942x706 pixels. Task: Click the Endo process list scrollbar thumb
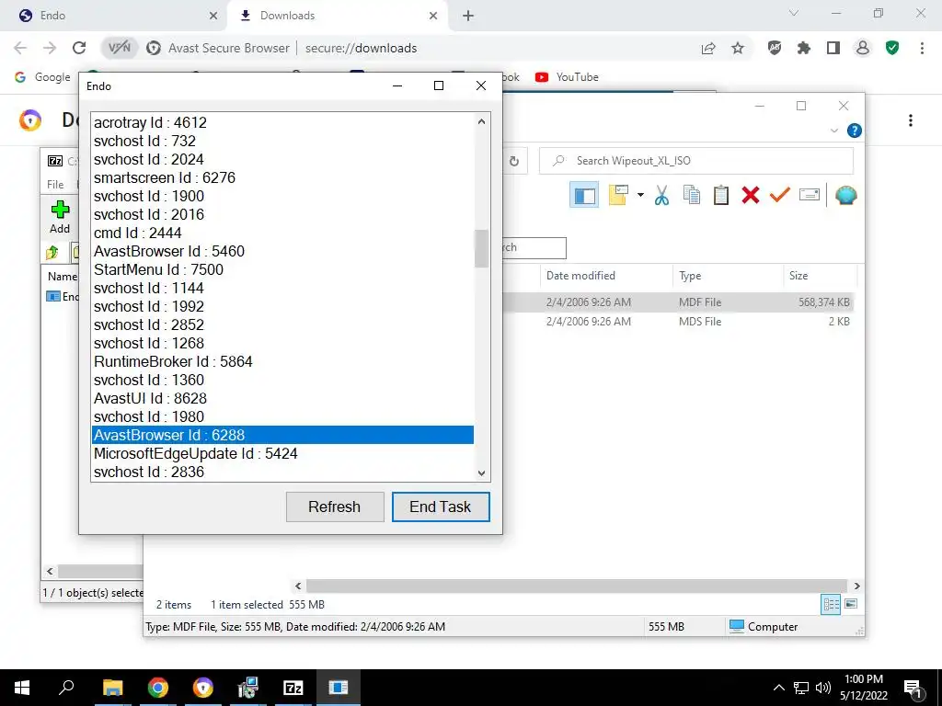point(481,248)
